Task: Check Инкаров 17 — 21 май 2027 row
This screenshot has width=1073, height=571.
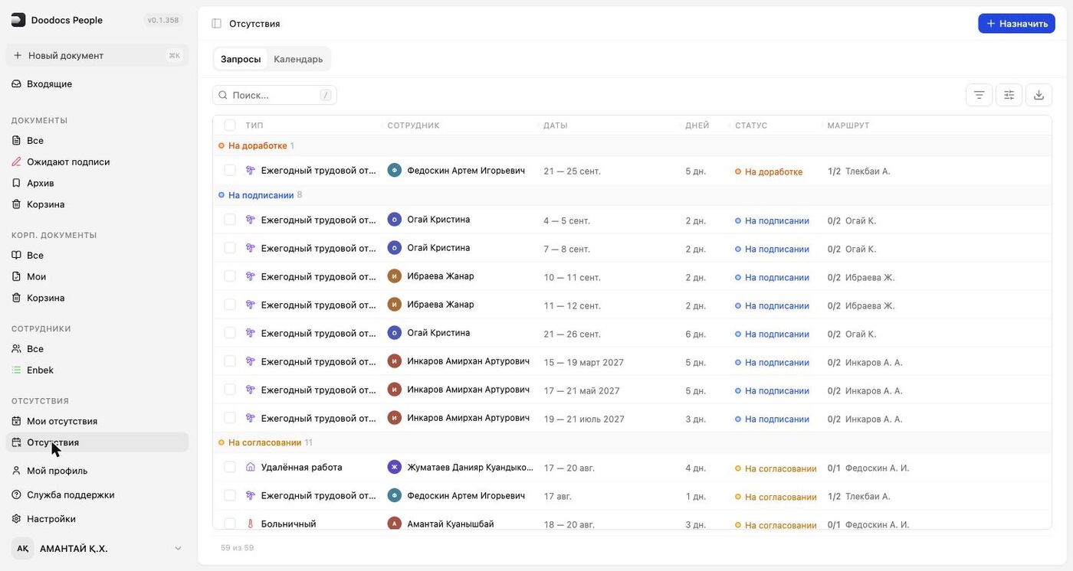Action: coord(230,390)
